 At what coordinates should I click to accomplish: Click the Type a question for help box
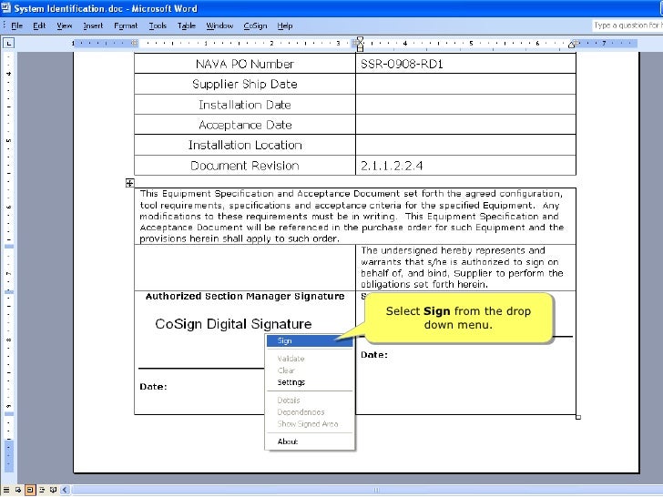627,25
